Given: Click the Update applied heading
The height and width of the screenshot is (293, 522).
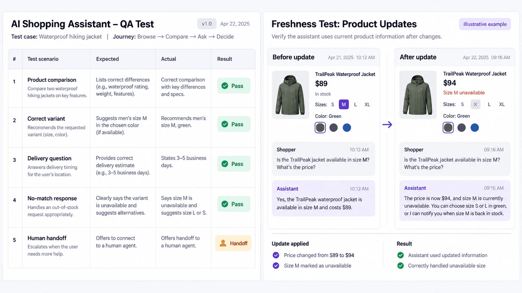Looking at the screenshot, I should [x=290, y=244].
